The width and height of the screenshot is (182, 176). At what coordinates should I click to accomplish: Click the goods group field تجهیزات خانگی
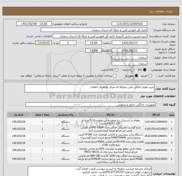[x=90, y=105]
